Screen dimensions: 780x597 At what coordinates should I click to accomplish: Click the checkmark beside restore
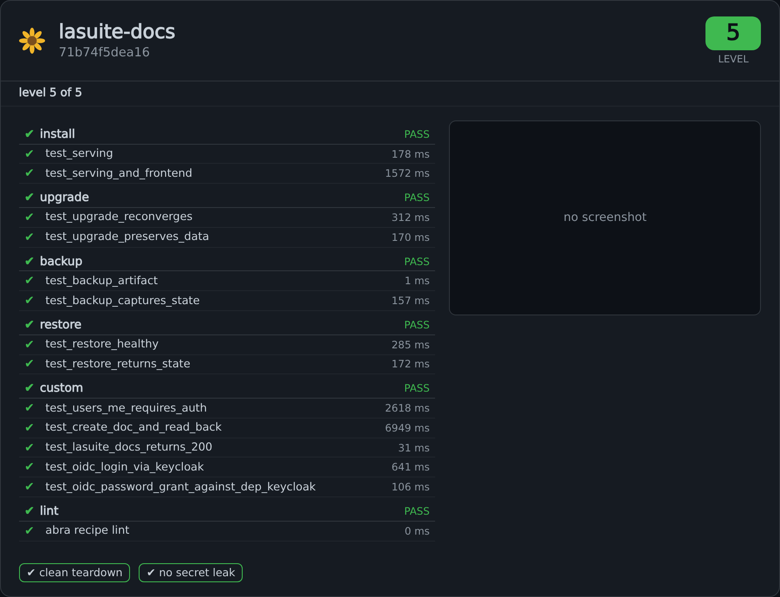(29, 324)
